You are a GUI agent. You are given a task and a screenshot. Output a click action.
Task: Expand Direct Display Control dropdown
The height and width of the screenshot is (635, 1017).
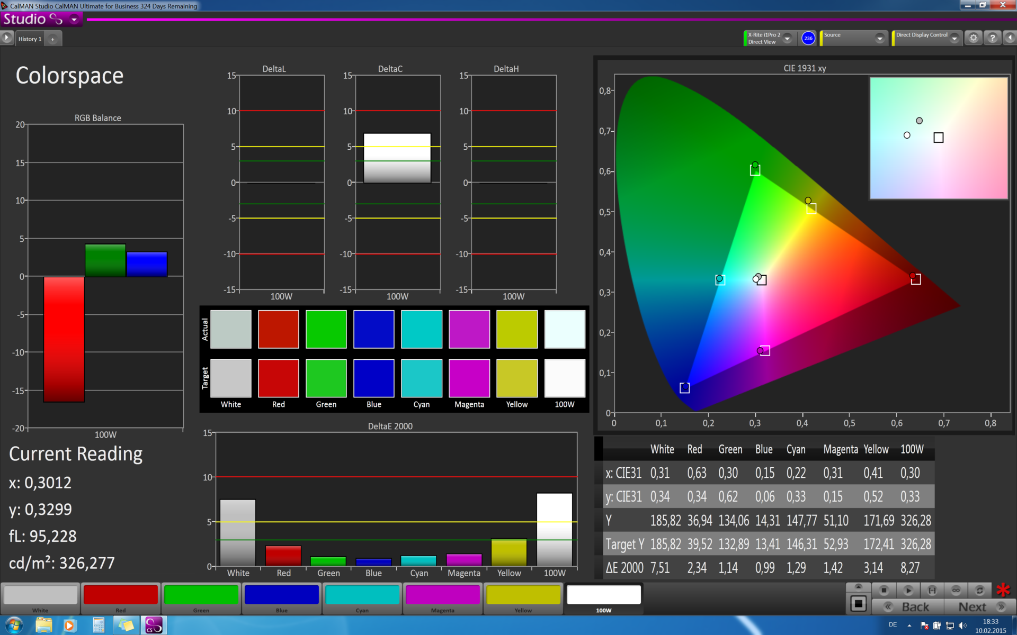pos(954,38)
